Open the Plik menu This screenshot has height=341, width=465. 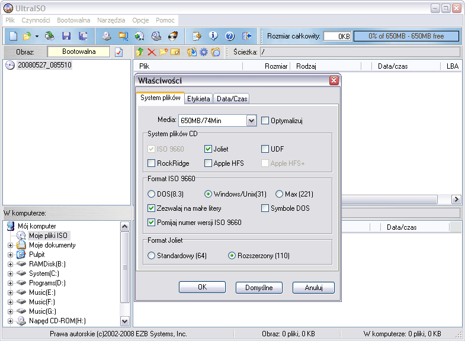click(x=10, y=20)
